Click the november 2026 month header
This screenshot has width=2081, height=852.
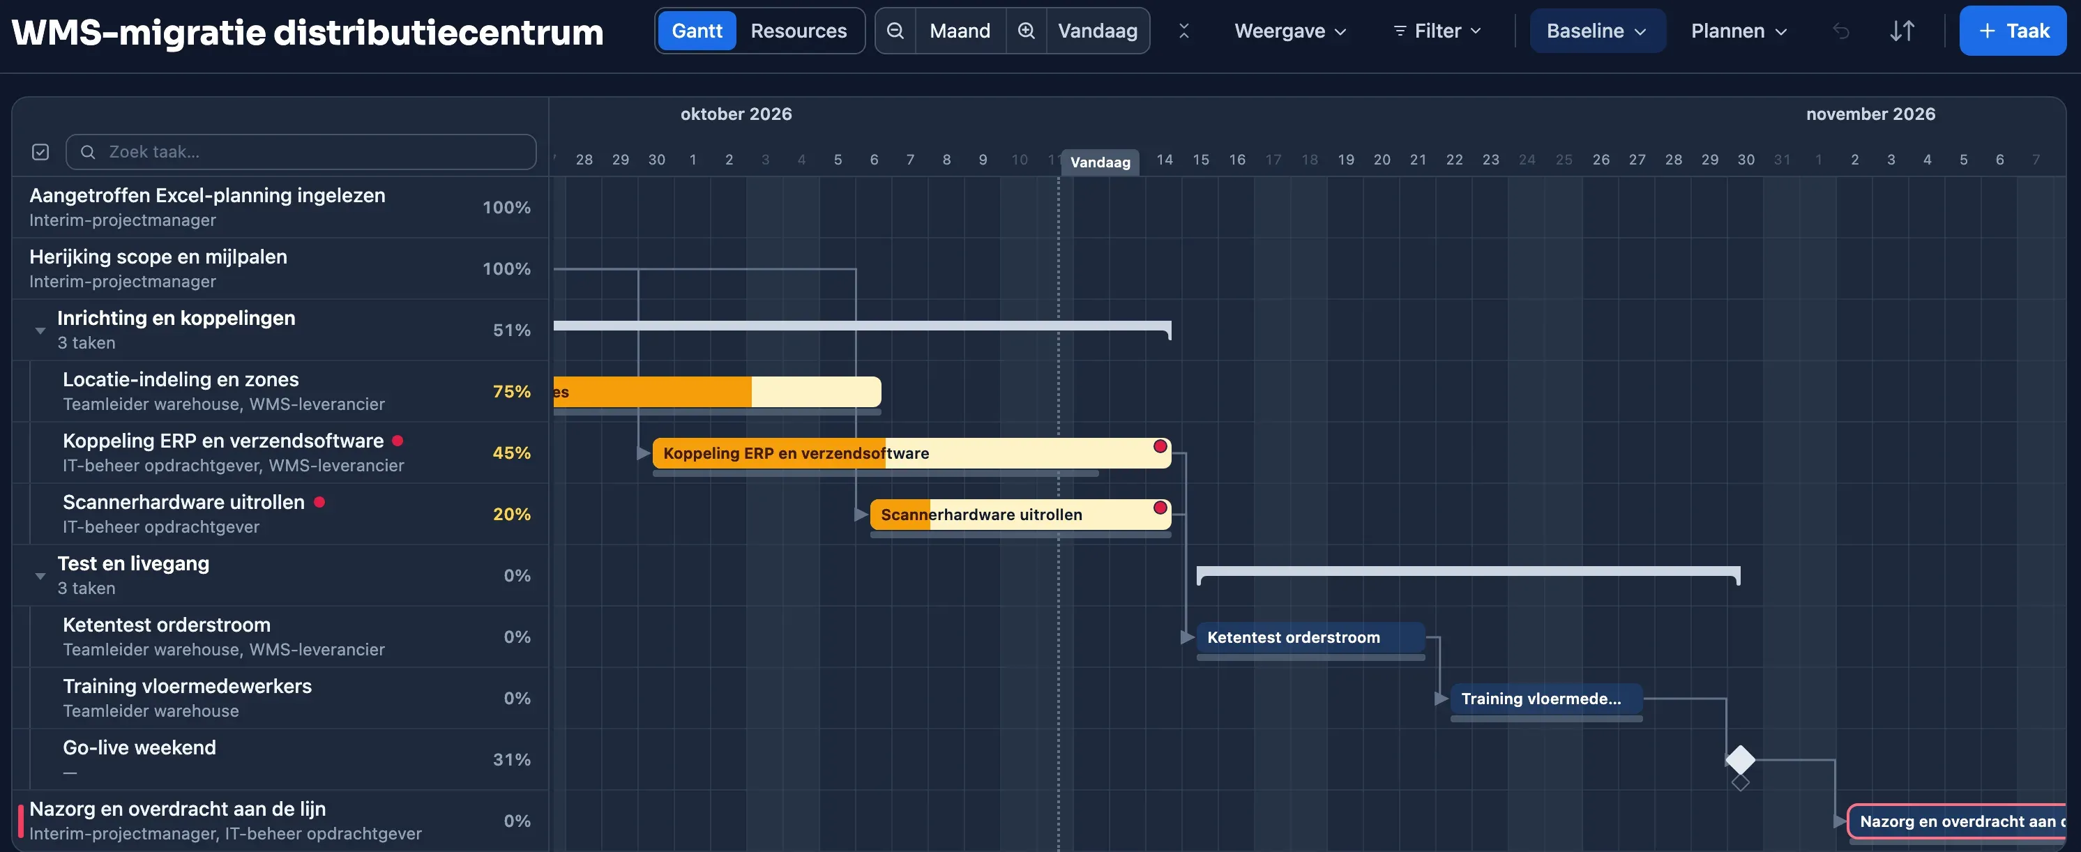(1870, 114)
